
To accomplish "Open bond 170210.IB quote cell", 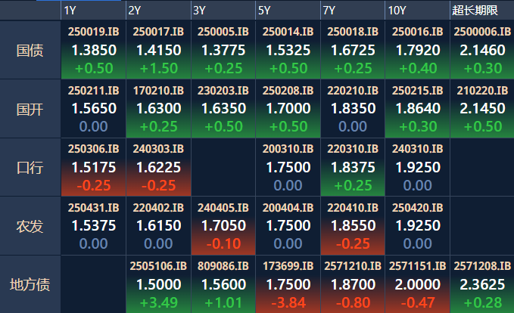I will pyautogui.click(x=157, y=109).
